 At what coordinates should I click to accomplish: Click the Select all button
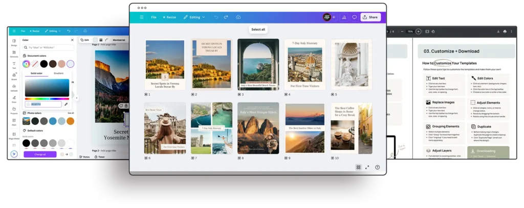[x=258, y=30]
